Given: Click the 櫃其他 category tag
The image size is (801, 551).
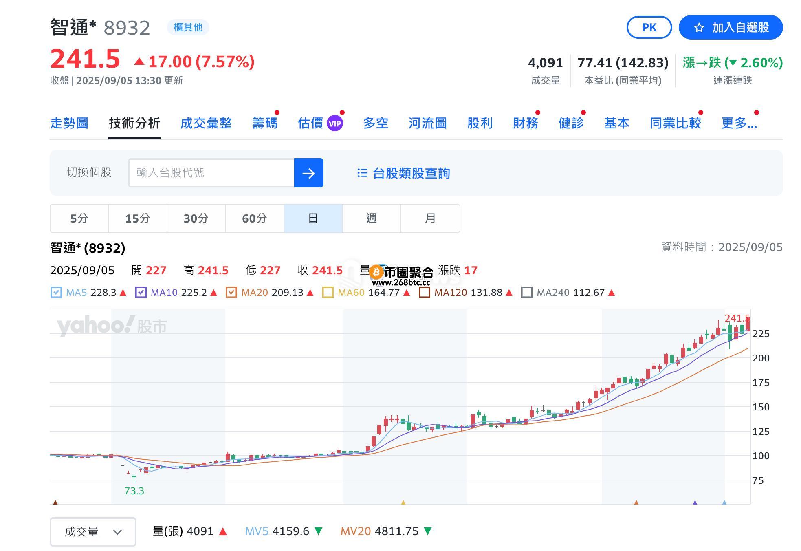Looking at the screenshot, I should point(188,27).
